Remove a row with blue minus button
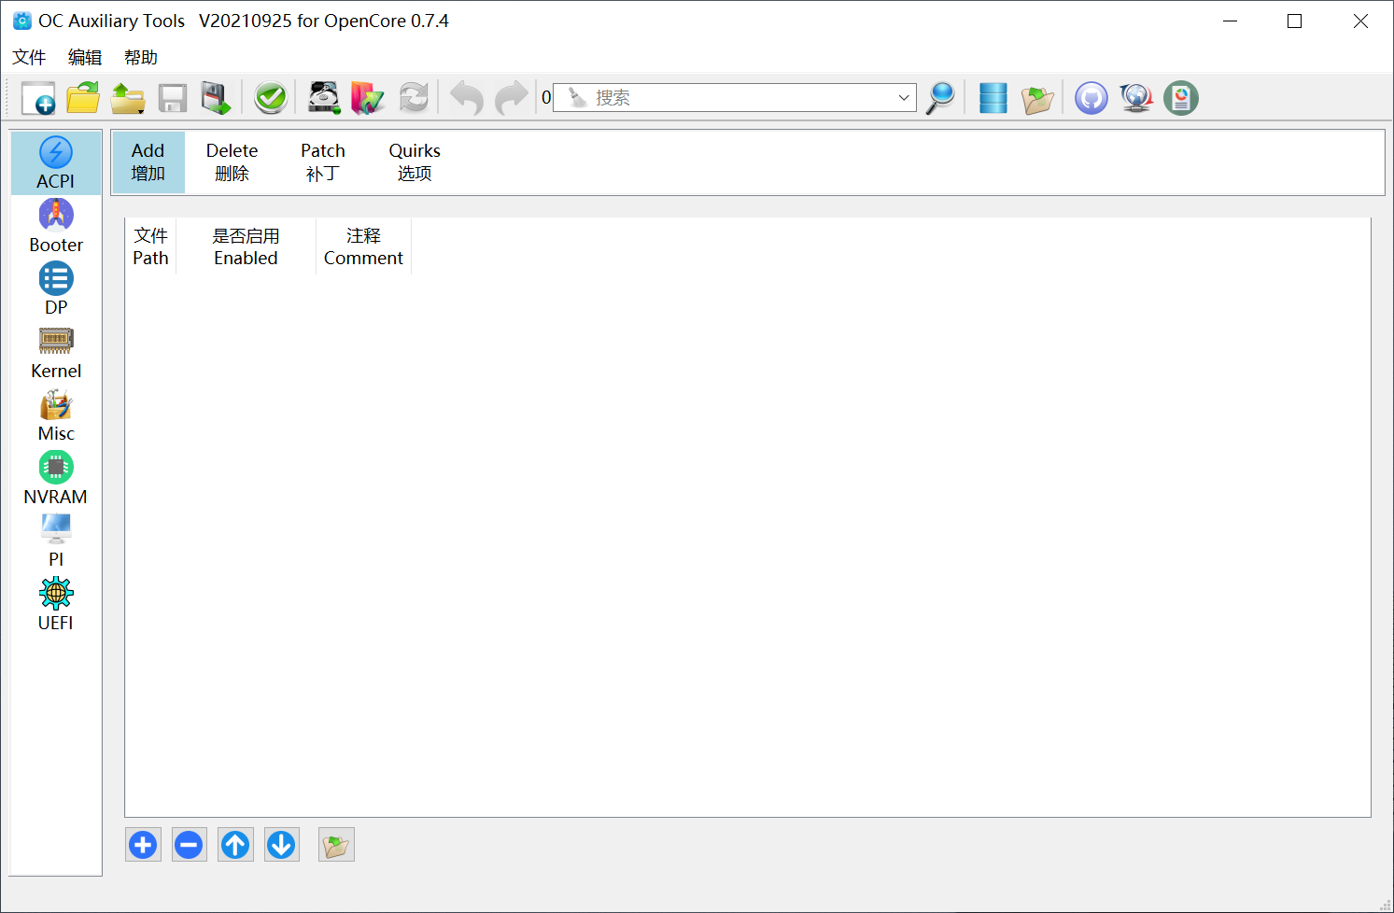The height and width of the screenshot is (913, 1394). [189, 845]
